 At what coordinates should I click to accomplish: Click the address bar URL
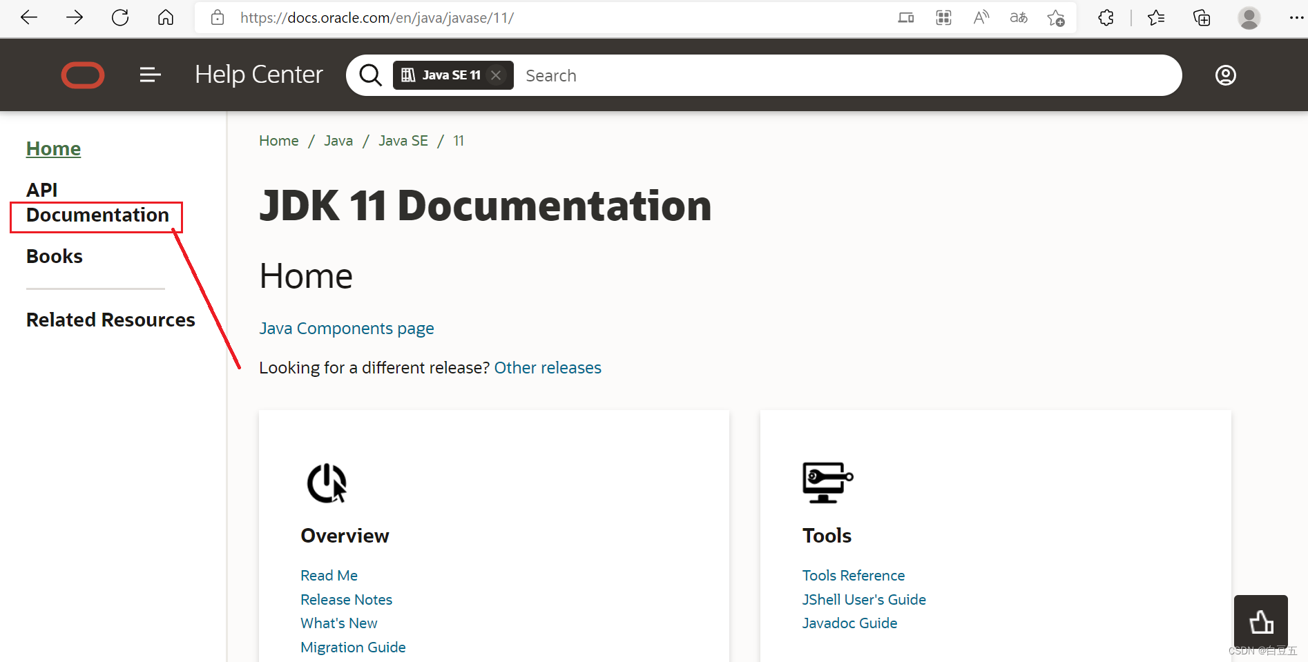click(x=377, y=18)
